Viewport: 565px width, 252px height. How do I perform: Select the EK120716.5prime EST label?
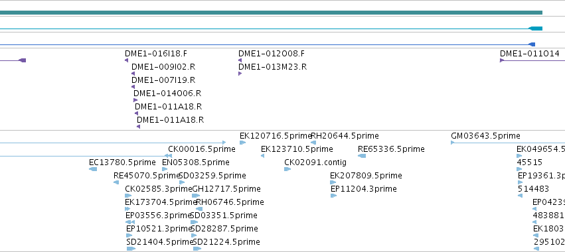(x=276, y=136)
